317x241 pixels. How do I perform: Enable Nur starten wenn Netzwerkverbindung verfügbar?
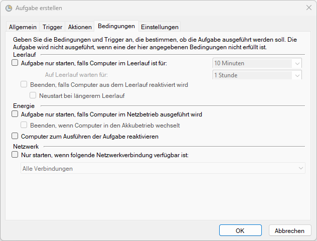(x=15, y=155)
